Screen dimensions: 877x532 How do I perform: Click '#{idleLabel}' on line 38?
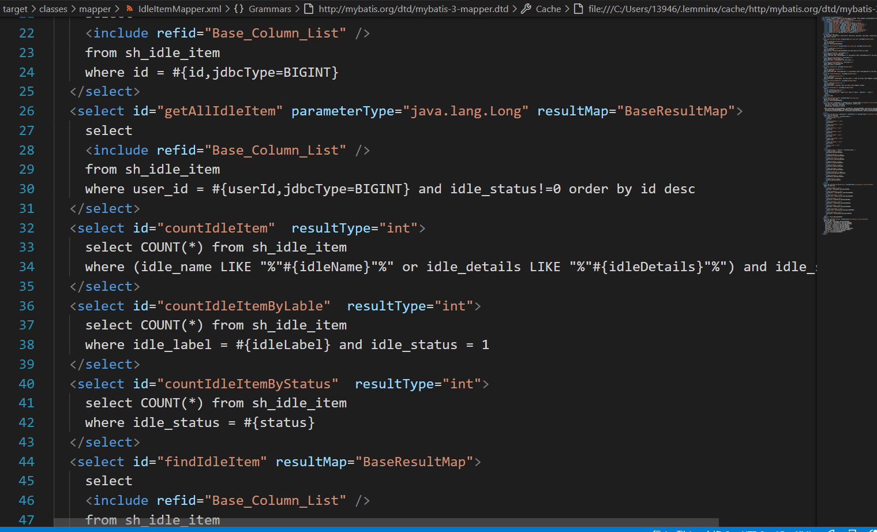283,345
